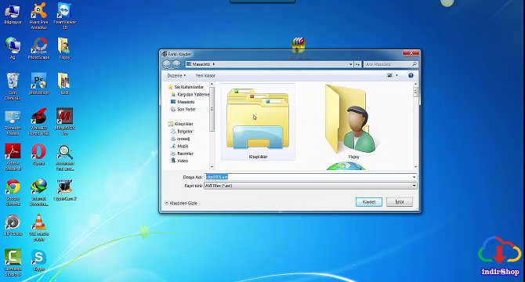
Task: Select the Geri Dönüşüm recycle bin icon
Action: point(13,86)
